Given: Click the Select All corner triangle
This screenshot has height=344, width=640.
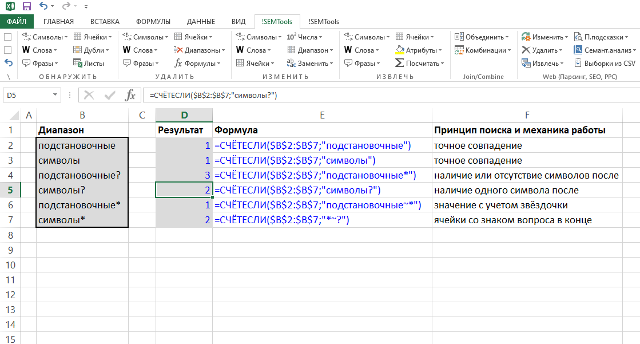Looking at the screenshot, I should [x=14, y=115].
